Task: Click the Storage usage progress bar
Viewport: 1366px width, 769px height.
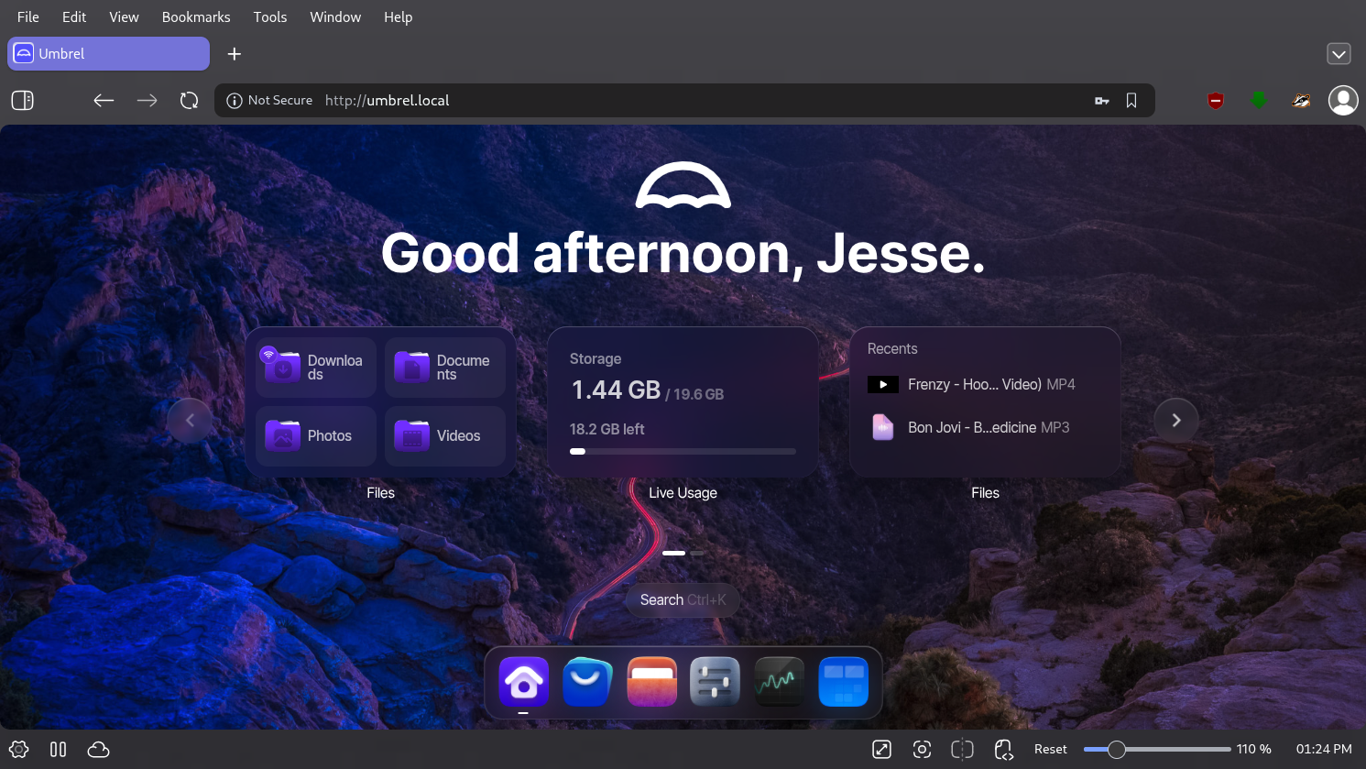Action: 683,451
